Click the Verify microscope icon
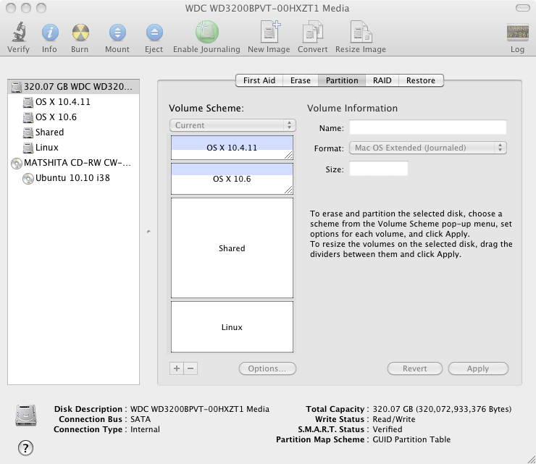Viewport: 536px width, 464px height. click(19, 32)
